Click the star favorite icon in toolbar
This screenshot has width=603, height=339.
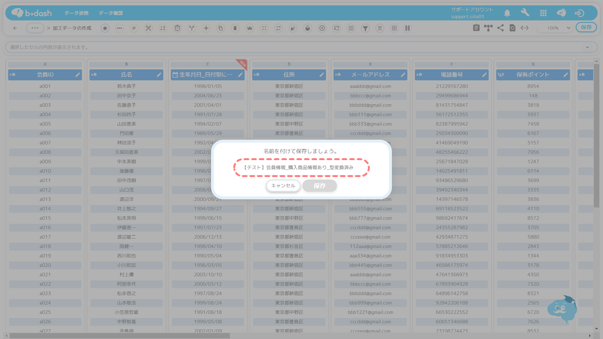click(105, 28)
